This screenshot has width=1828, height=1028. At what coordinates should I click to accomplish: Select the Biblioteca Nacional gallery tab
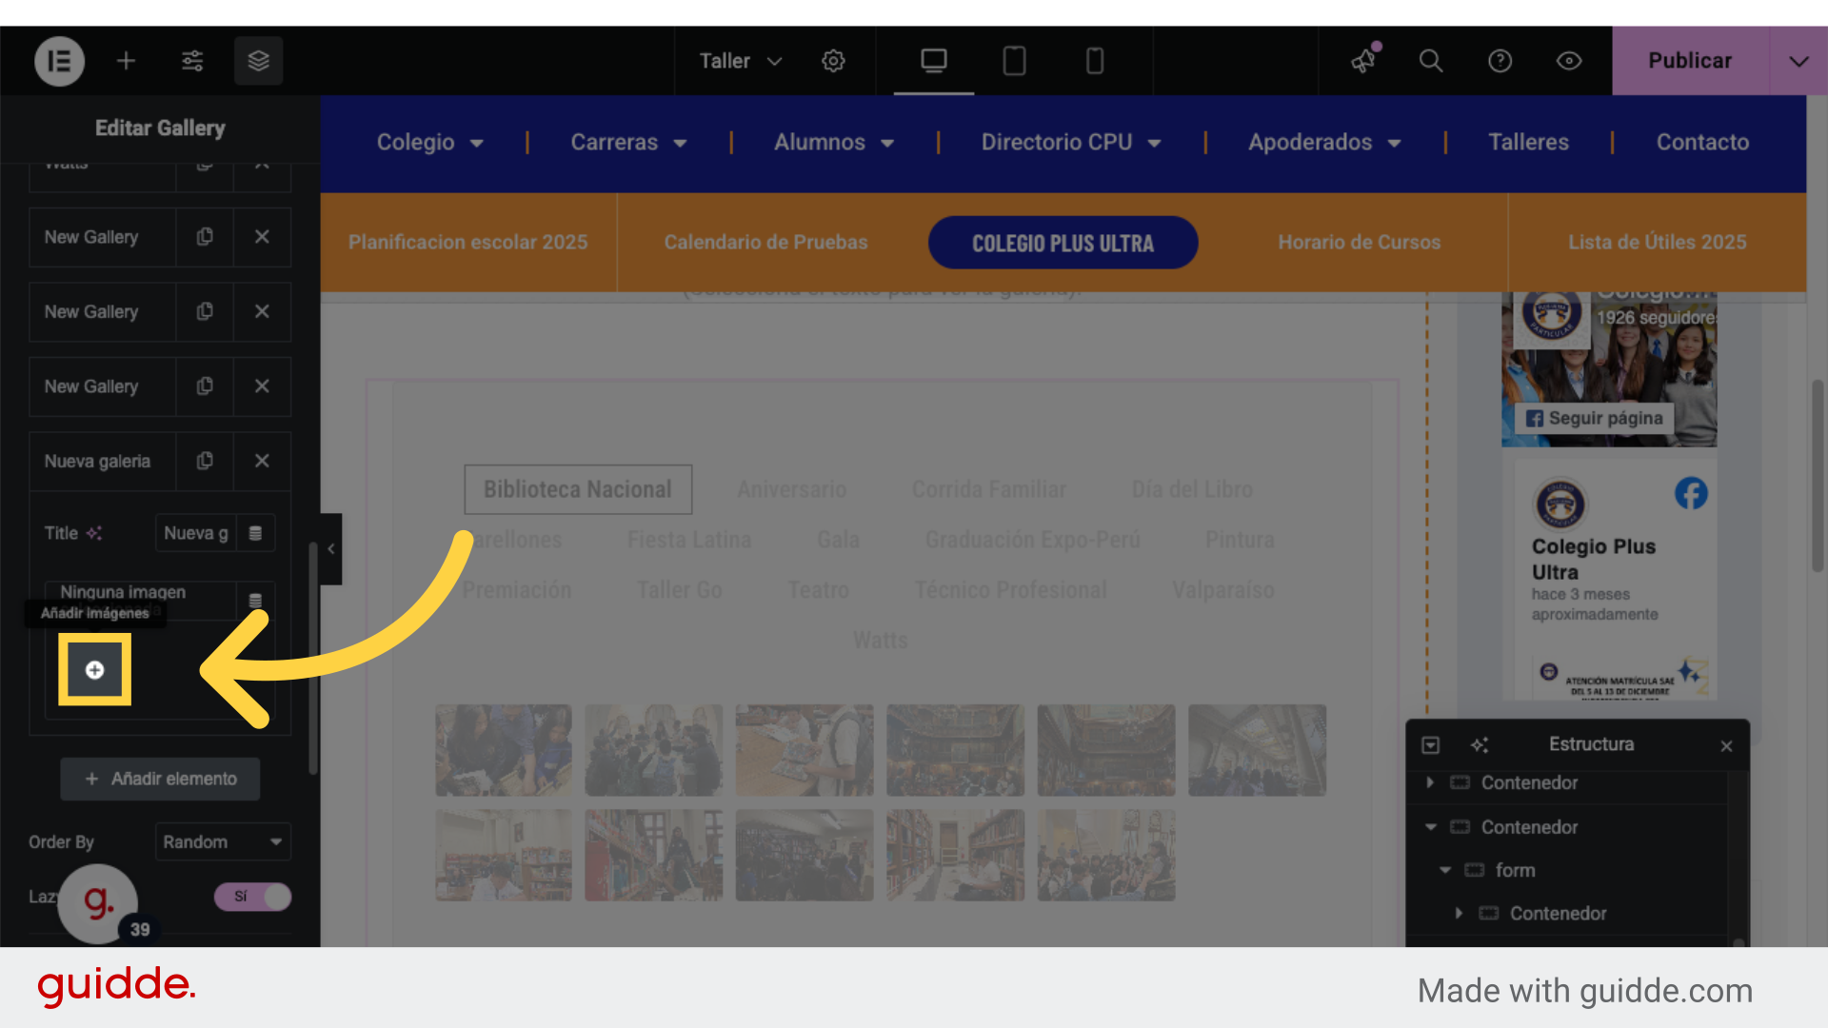pos(578,489)
